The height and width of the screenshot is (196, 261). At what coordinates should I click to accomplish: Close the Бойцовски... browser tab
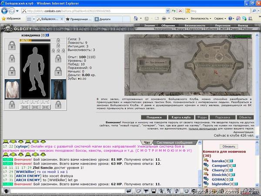pos(62,19)
